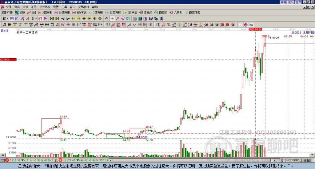The width and height of the screenshot is (315, 169).
Task: Select the hand pan tool
Action: click(106, 19)
